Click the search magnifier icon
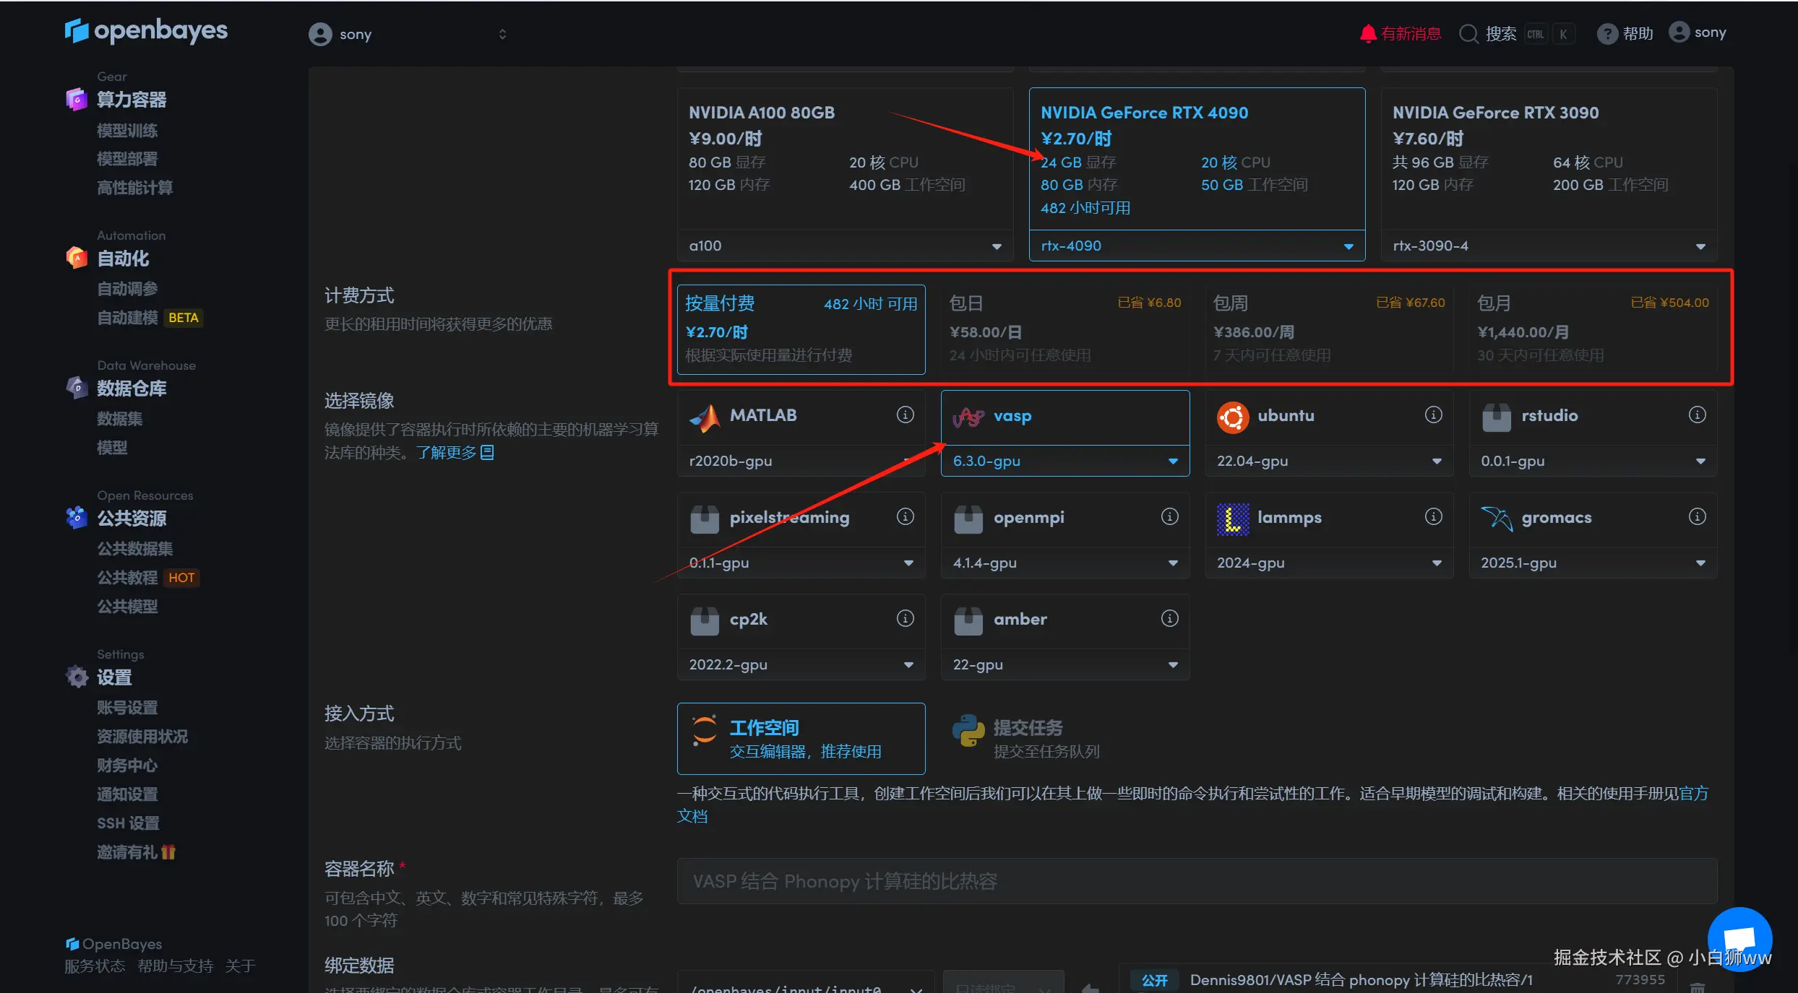The image size is (1798, 993). coord(1468,34)
